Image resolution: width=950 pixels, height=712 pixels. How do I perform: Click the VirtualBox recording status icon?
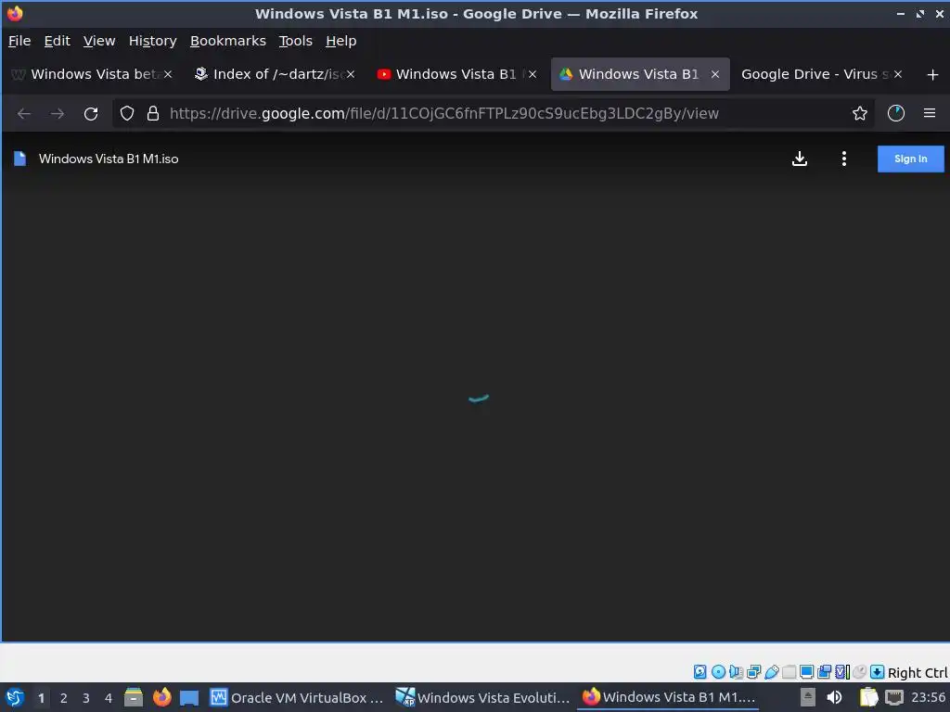tap(824, 671)
